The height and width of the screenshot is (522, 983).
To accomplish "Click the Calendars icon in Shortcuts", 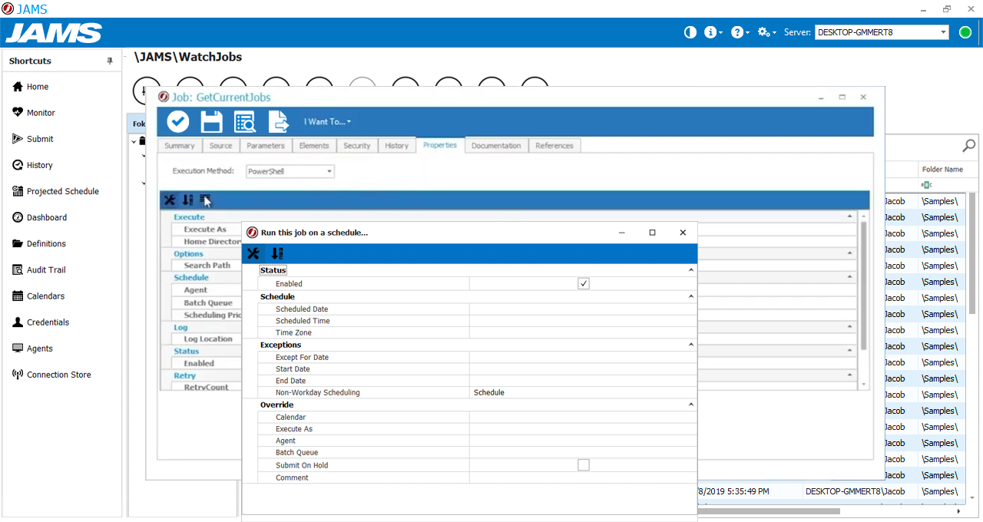I will click(x=18, y=296).
